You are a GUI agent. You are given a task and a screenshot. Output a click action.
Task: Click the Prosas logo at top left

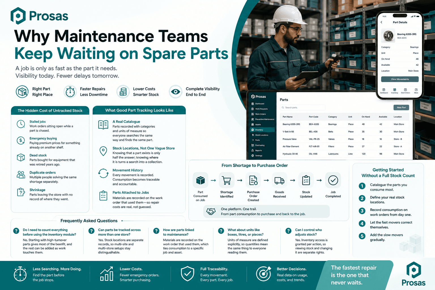(39, 16)
